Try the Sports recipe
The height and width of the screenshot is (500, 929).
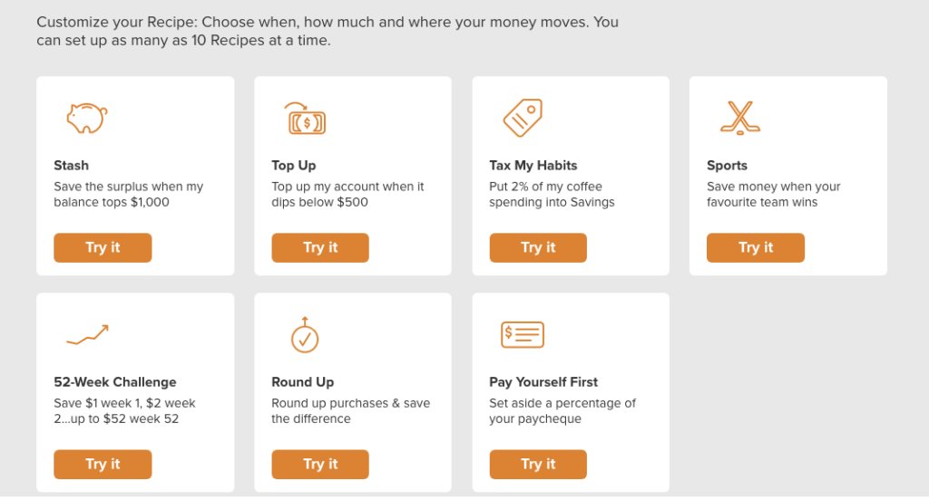[x=755, y=247]
